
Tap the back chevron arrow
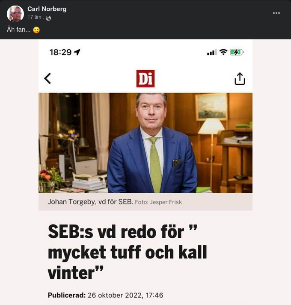48,79
